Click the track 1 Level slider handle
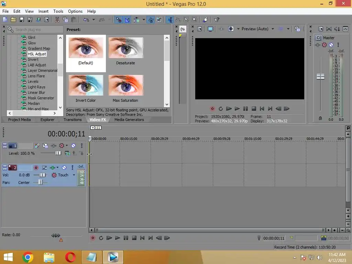 click(58, 153)
